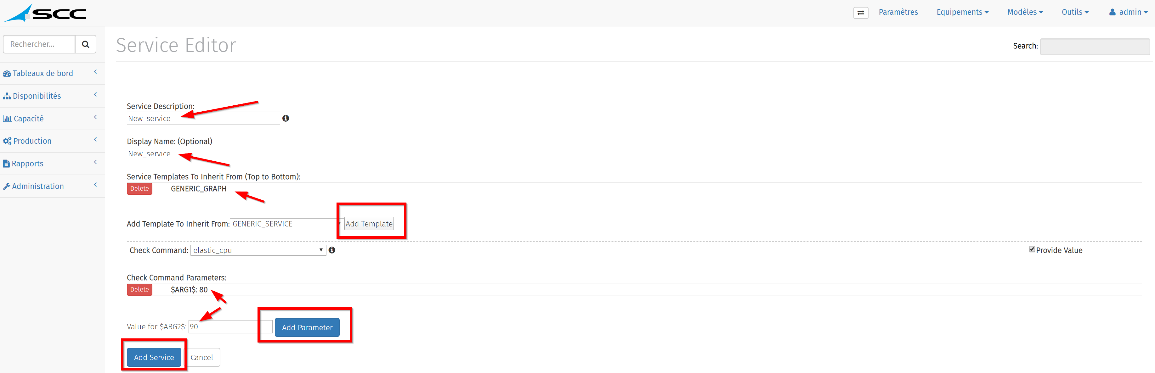The image size is (1155, 373).
Task: Click the search magnifier icon in sidebar
Action: pos(86,44)
